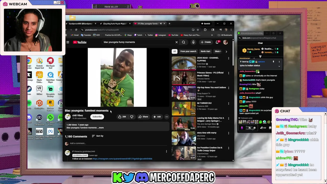The image size is (327, 184).
Task: Open the Riot Repair Tool shortcut
Action: pos(50,63)
